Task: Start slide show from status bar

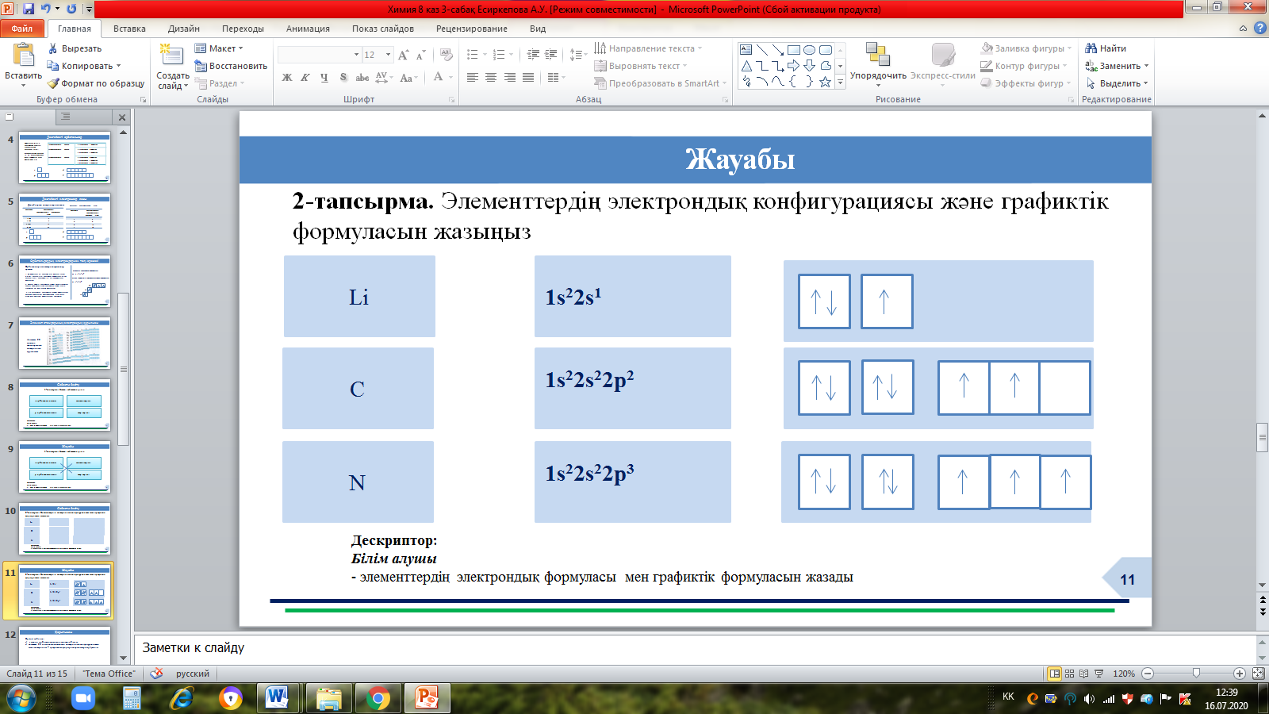Action: coord(1099,674)
